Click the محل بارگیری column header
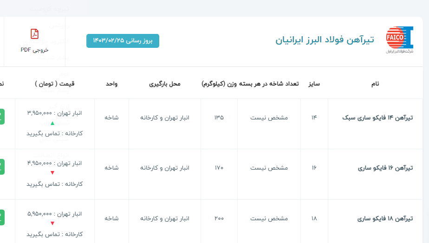The height and width of the screenshot is (243, 429). click(165, 84)
